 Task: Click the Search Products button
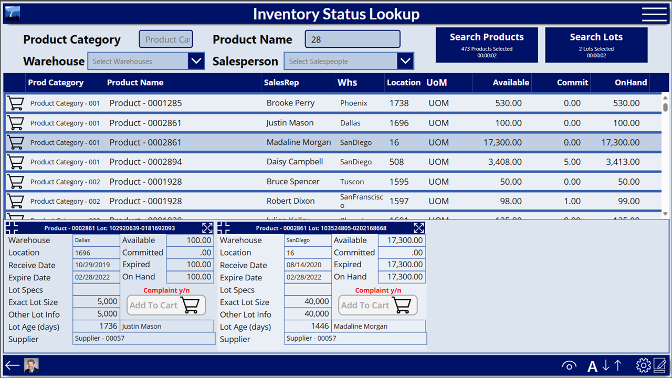[486, 45]
